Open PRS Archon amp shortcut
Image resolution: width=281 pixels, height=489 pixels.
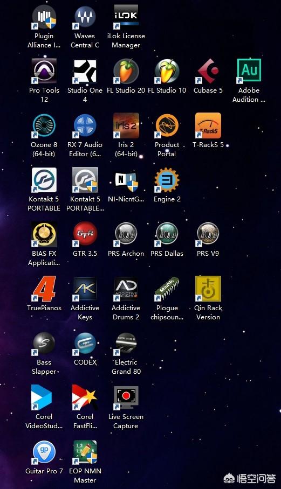pos(126,234)
